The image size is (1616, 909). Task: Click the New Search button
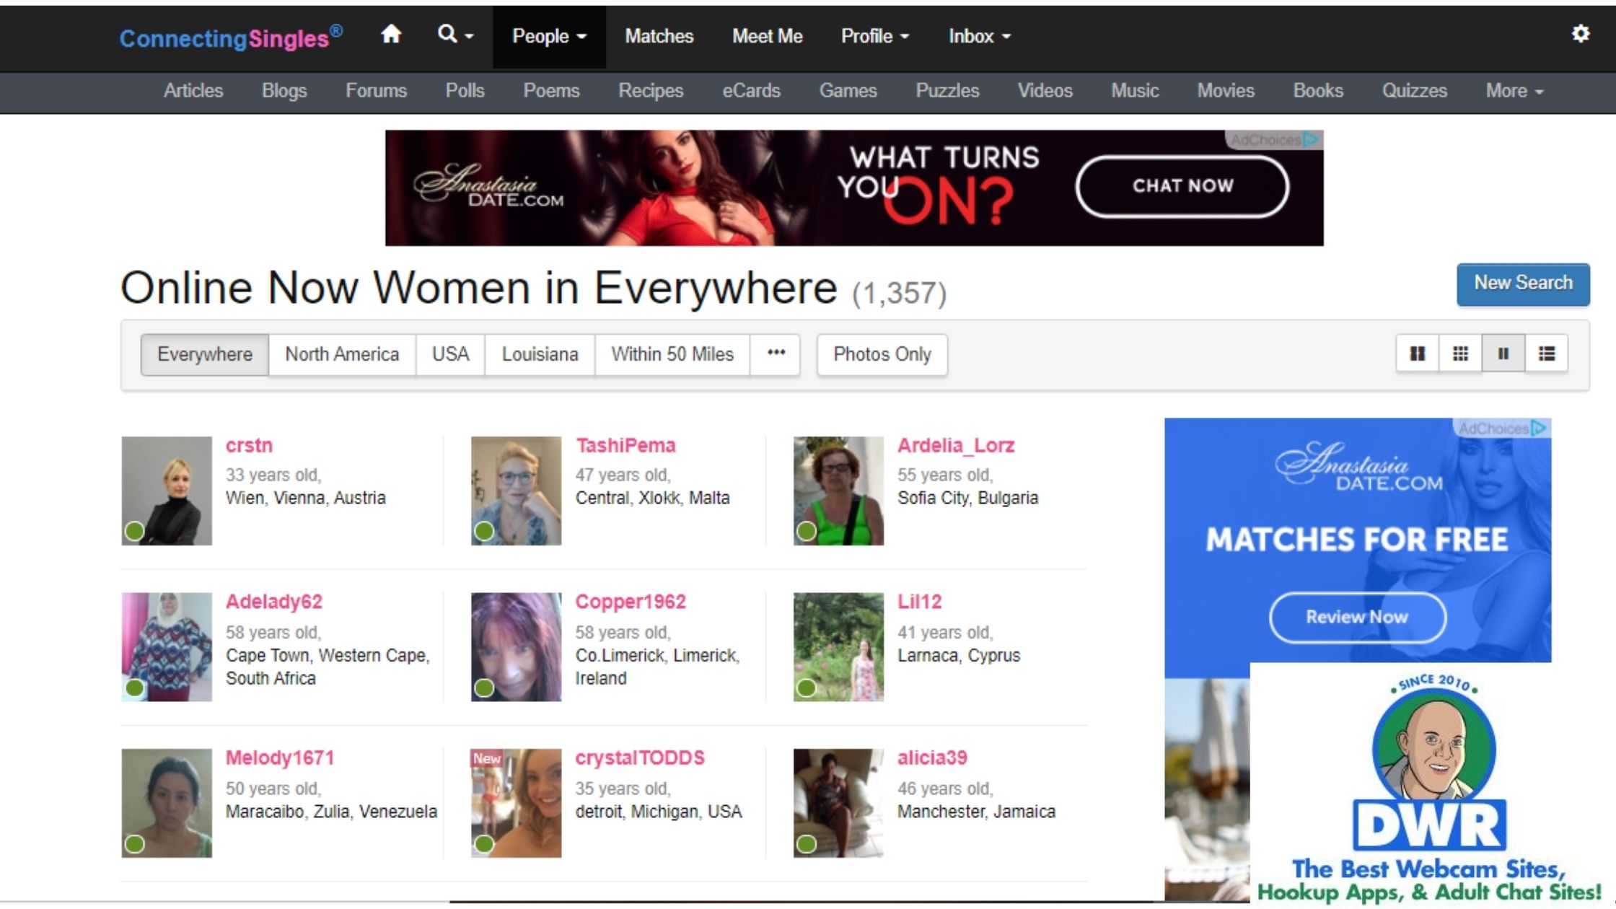(1522, 284)
